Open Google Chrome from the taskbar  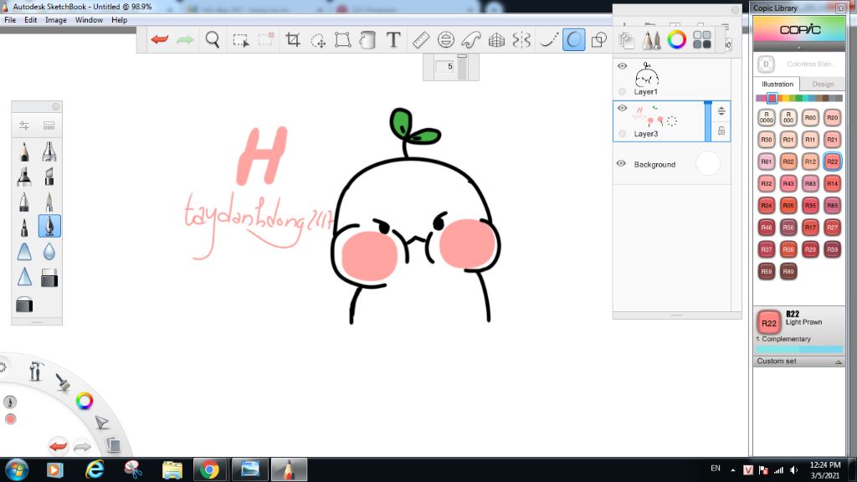(208, 469)
